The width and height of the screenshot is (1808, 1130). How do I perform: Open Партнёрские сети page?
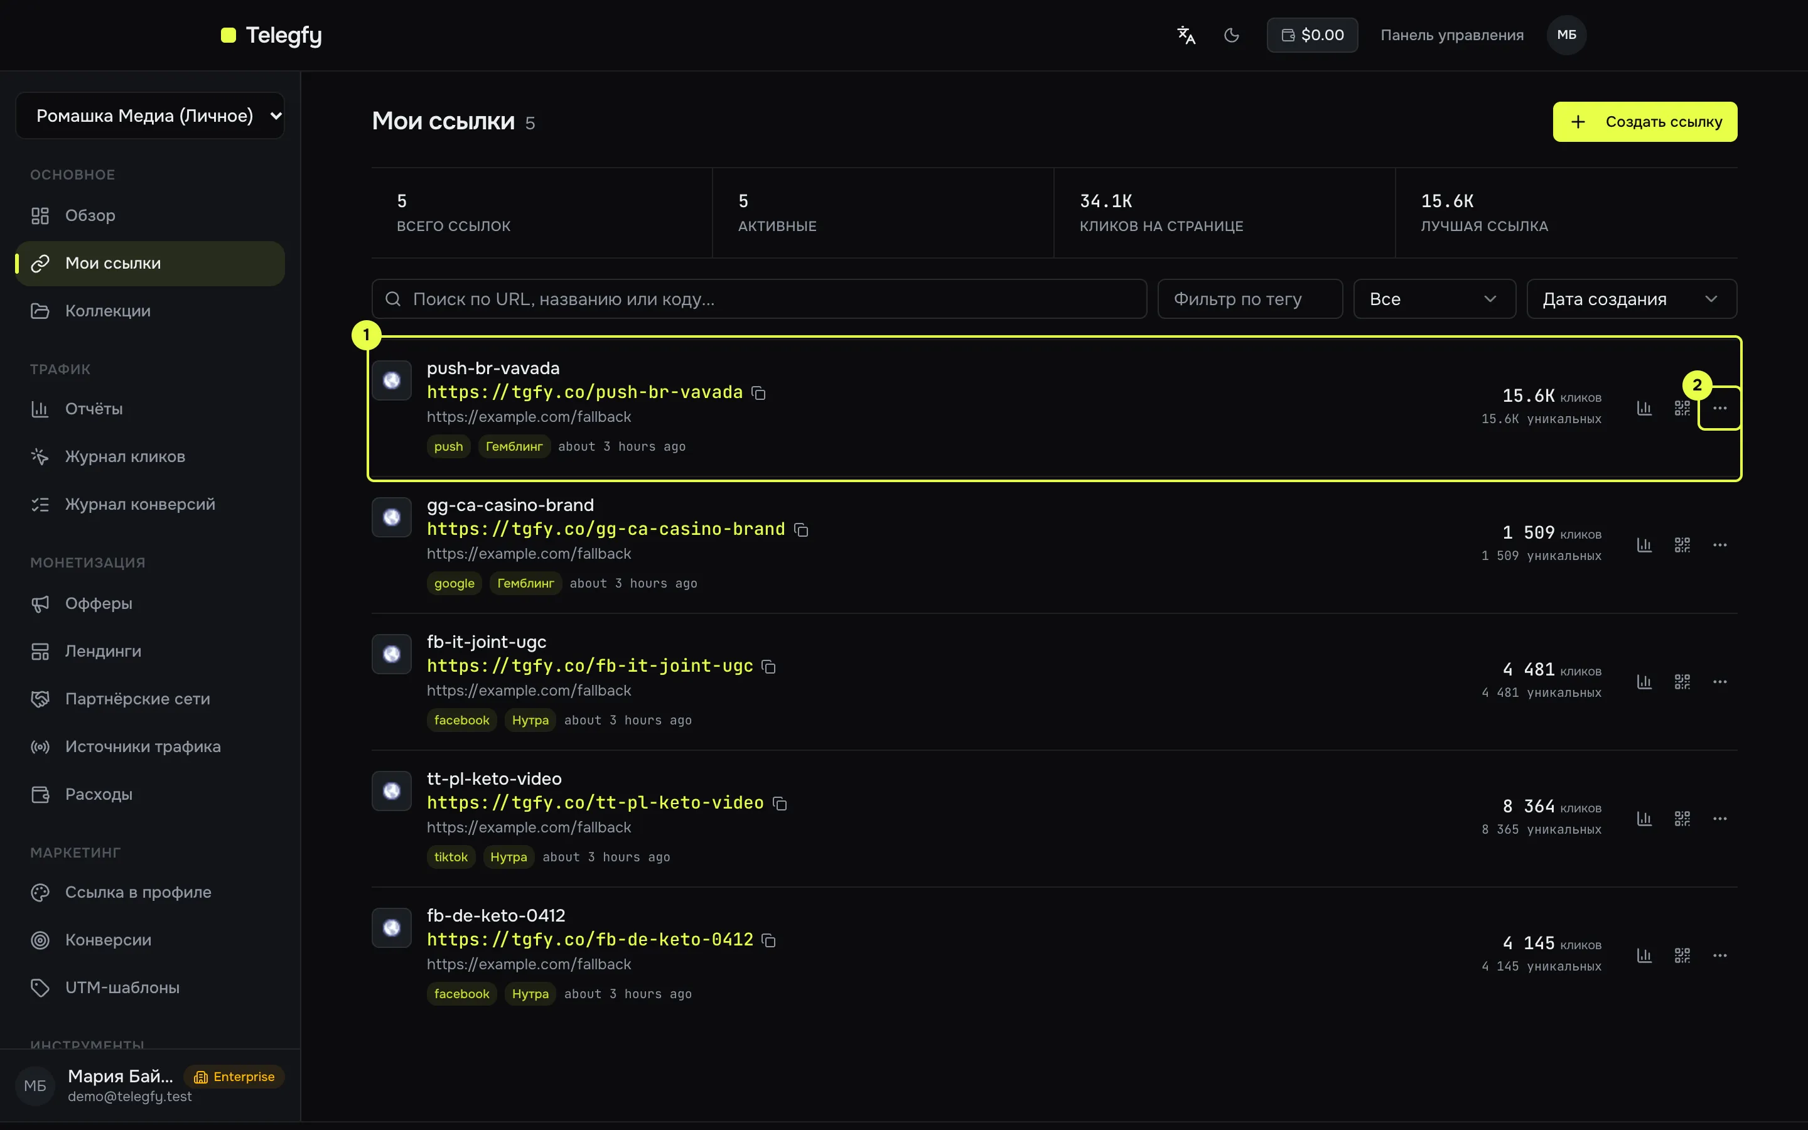click(150, 699)
